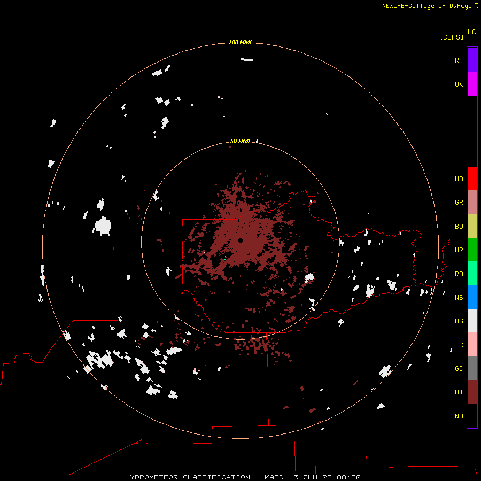Click the ND legend label
Image resolution: width=481 pixels, height=481 pixels.
[459, 416]
